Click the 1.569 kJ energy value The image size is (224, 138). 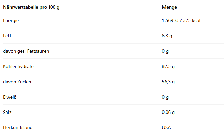(172, 21)
